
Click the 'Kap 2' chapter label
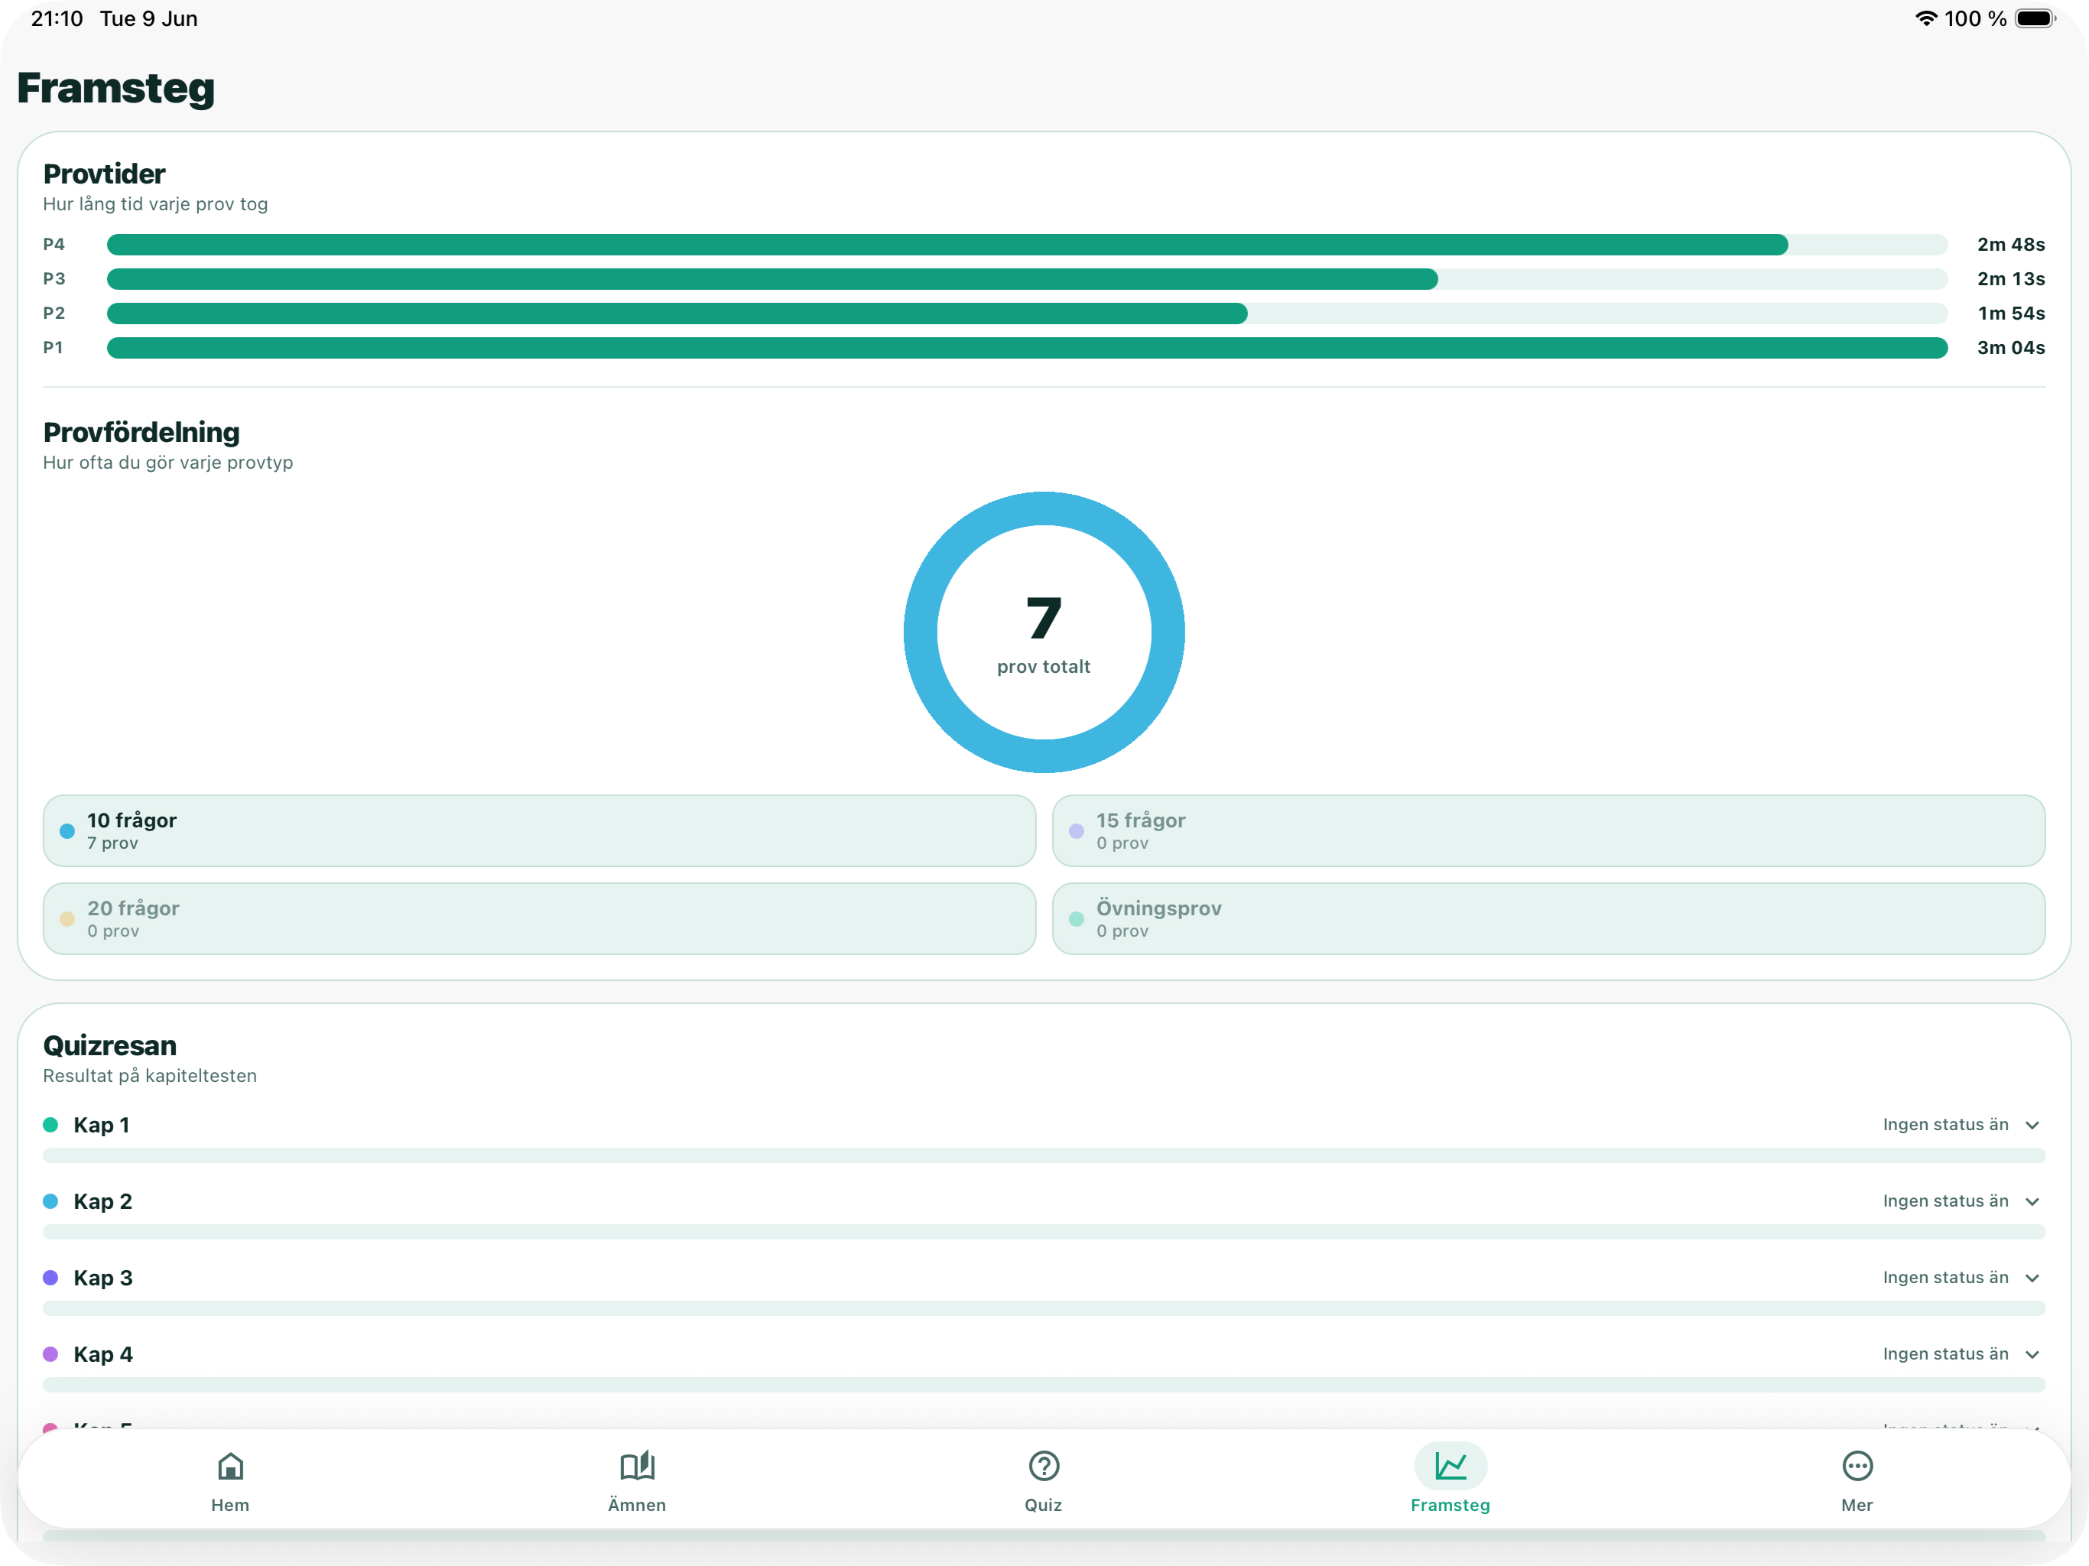click(x=103, y=1201)
